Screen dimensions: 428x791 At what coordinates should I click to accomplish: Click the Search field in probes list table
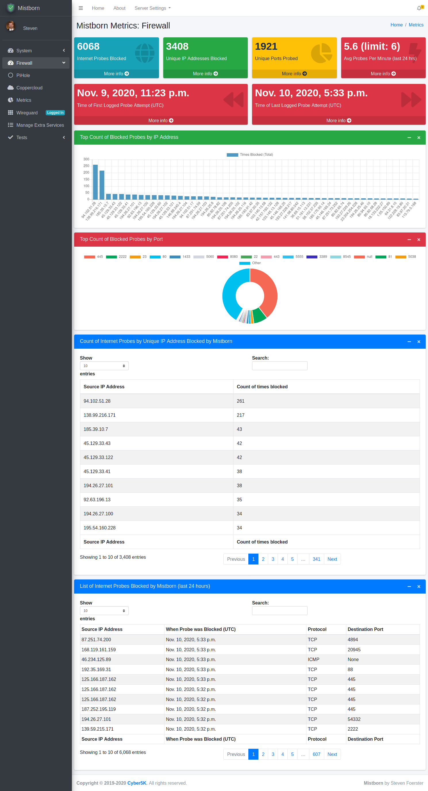[279, 611]
